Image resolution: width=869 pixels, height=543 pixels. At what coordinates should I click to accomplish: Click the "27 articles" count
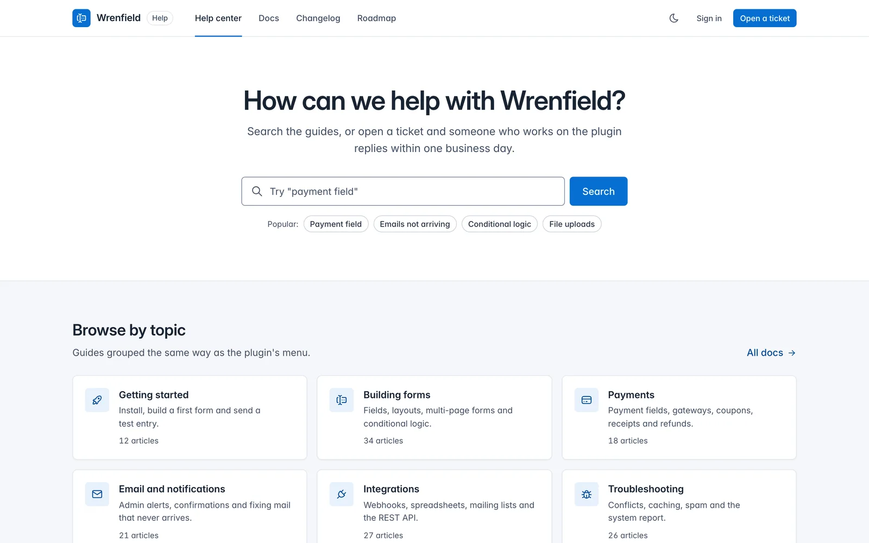coord(383,535)
